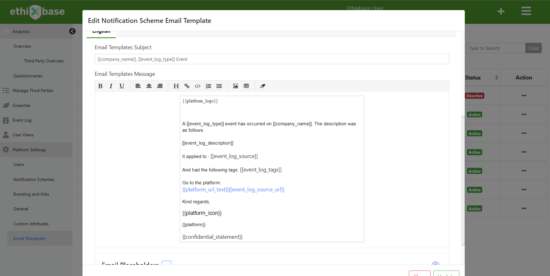Collapse the sidebar with the arrow icon

pyautogui.click(x=72, y=31)
